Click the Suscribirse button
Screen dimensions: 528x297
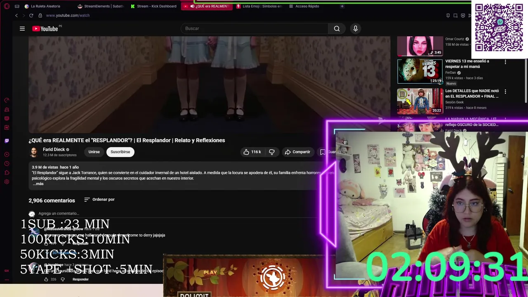pos(120,152)
